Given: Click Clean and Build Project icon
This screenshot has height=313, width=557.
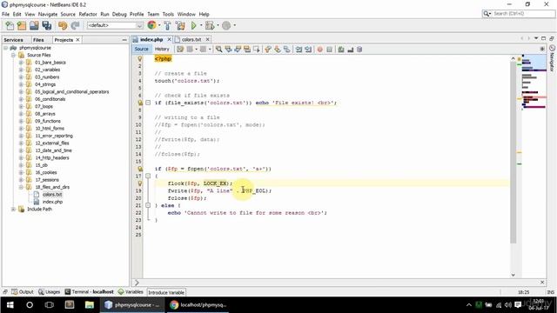Looking at the screenshot, I should tap(180, 25).
